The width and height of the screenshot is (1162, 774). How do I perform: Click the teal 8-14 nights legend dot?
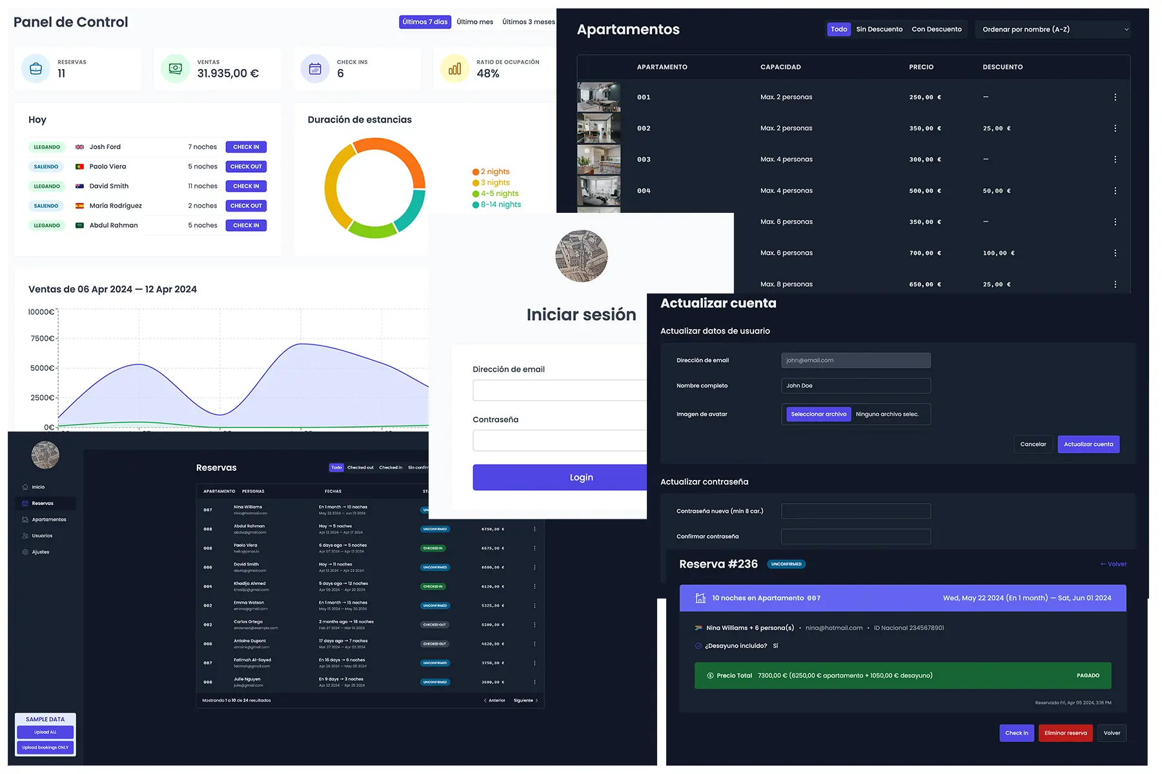[x=476, y=205]
